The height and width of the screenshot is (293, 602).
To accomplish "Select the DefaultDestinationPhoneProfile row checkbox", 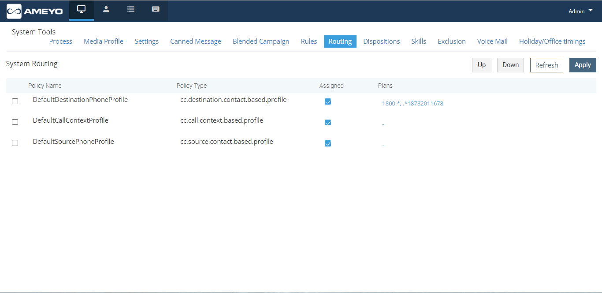I will click(15, 101).
